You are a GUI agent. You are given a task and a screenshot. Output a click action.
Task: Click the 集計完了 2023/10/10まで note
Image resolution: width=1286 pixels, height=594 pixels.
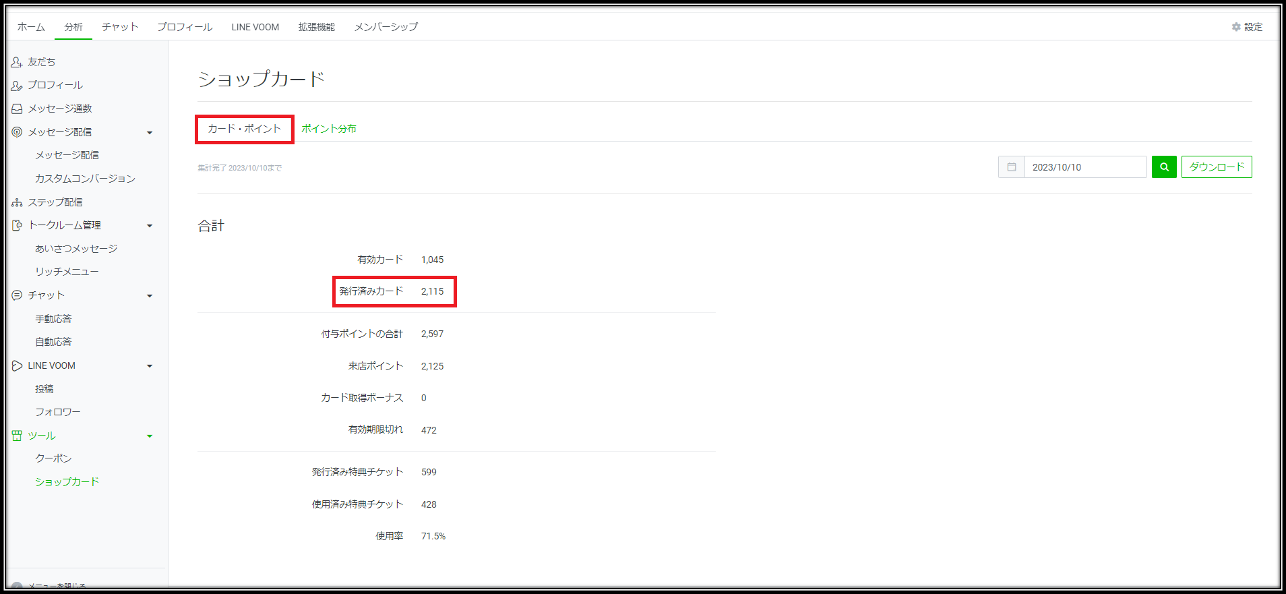point(239,168)
